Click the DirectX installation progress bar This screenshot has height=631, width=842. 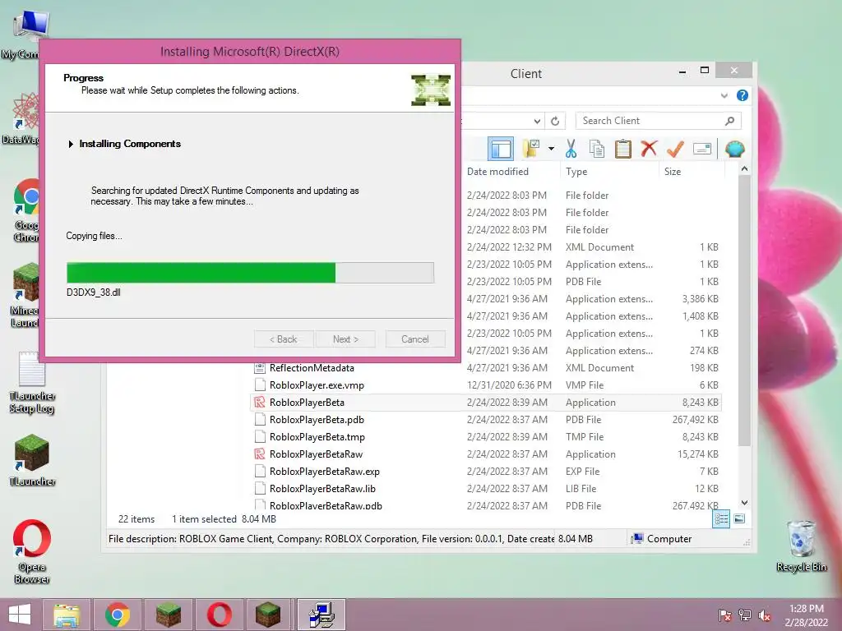point(250,273)
